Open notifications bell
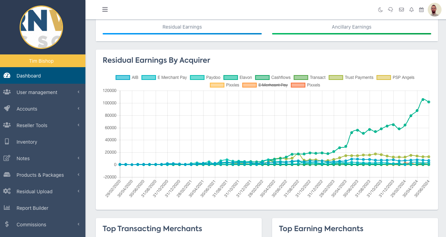This screenshot has width=446, height=237. (x=411, y=10)
